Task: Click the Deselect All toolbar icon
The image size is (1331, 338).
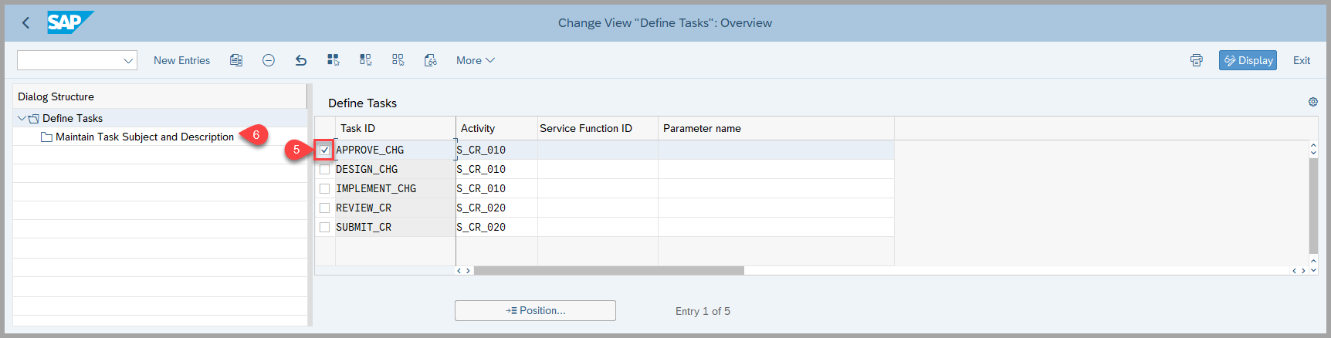Action: (398, 60)
